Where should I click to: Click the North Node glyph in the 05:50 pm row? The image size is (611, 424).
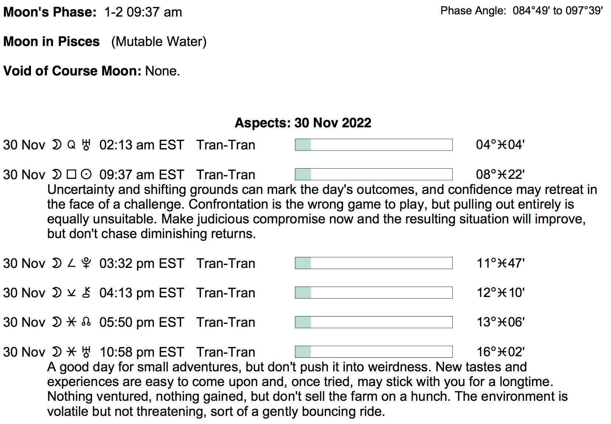(86, 322)
